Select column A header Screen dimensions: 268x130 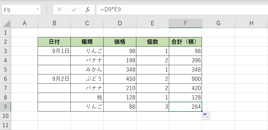(x=25, y=23)
